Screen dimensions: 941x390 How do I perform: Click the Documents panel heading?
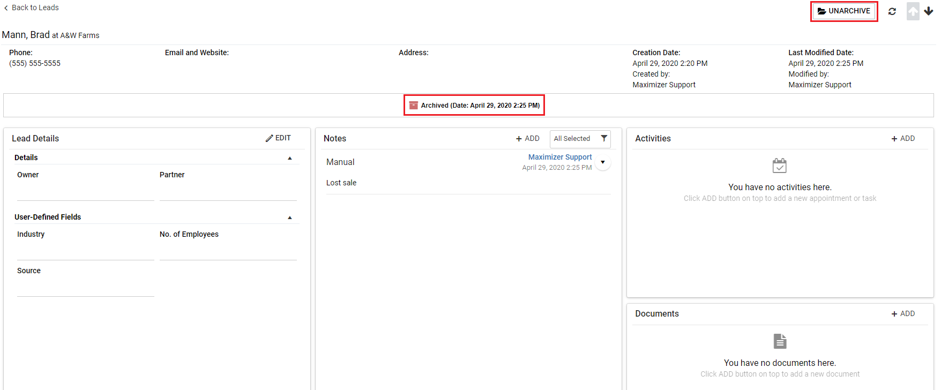tap(657, 313)
